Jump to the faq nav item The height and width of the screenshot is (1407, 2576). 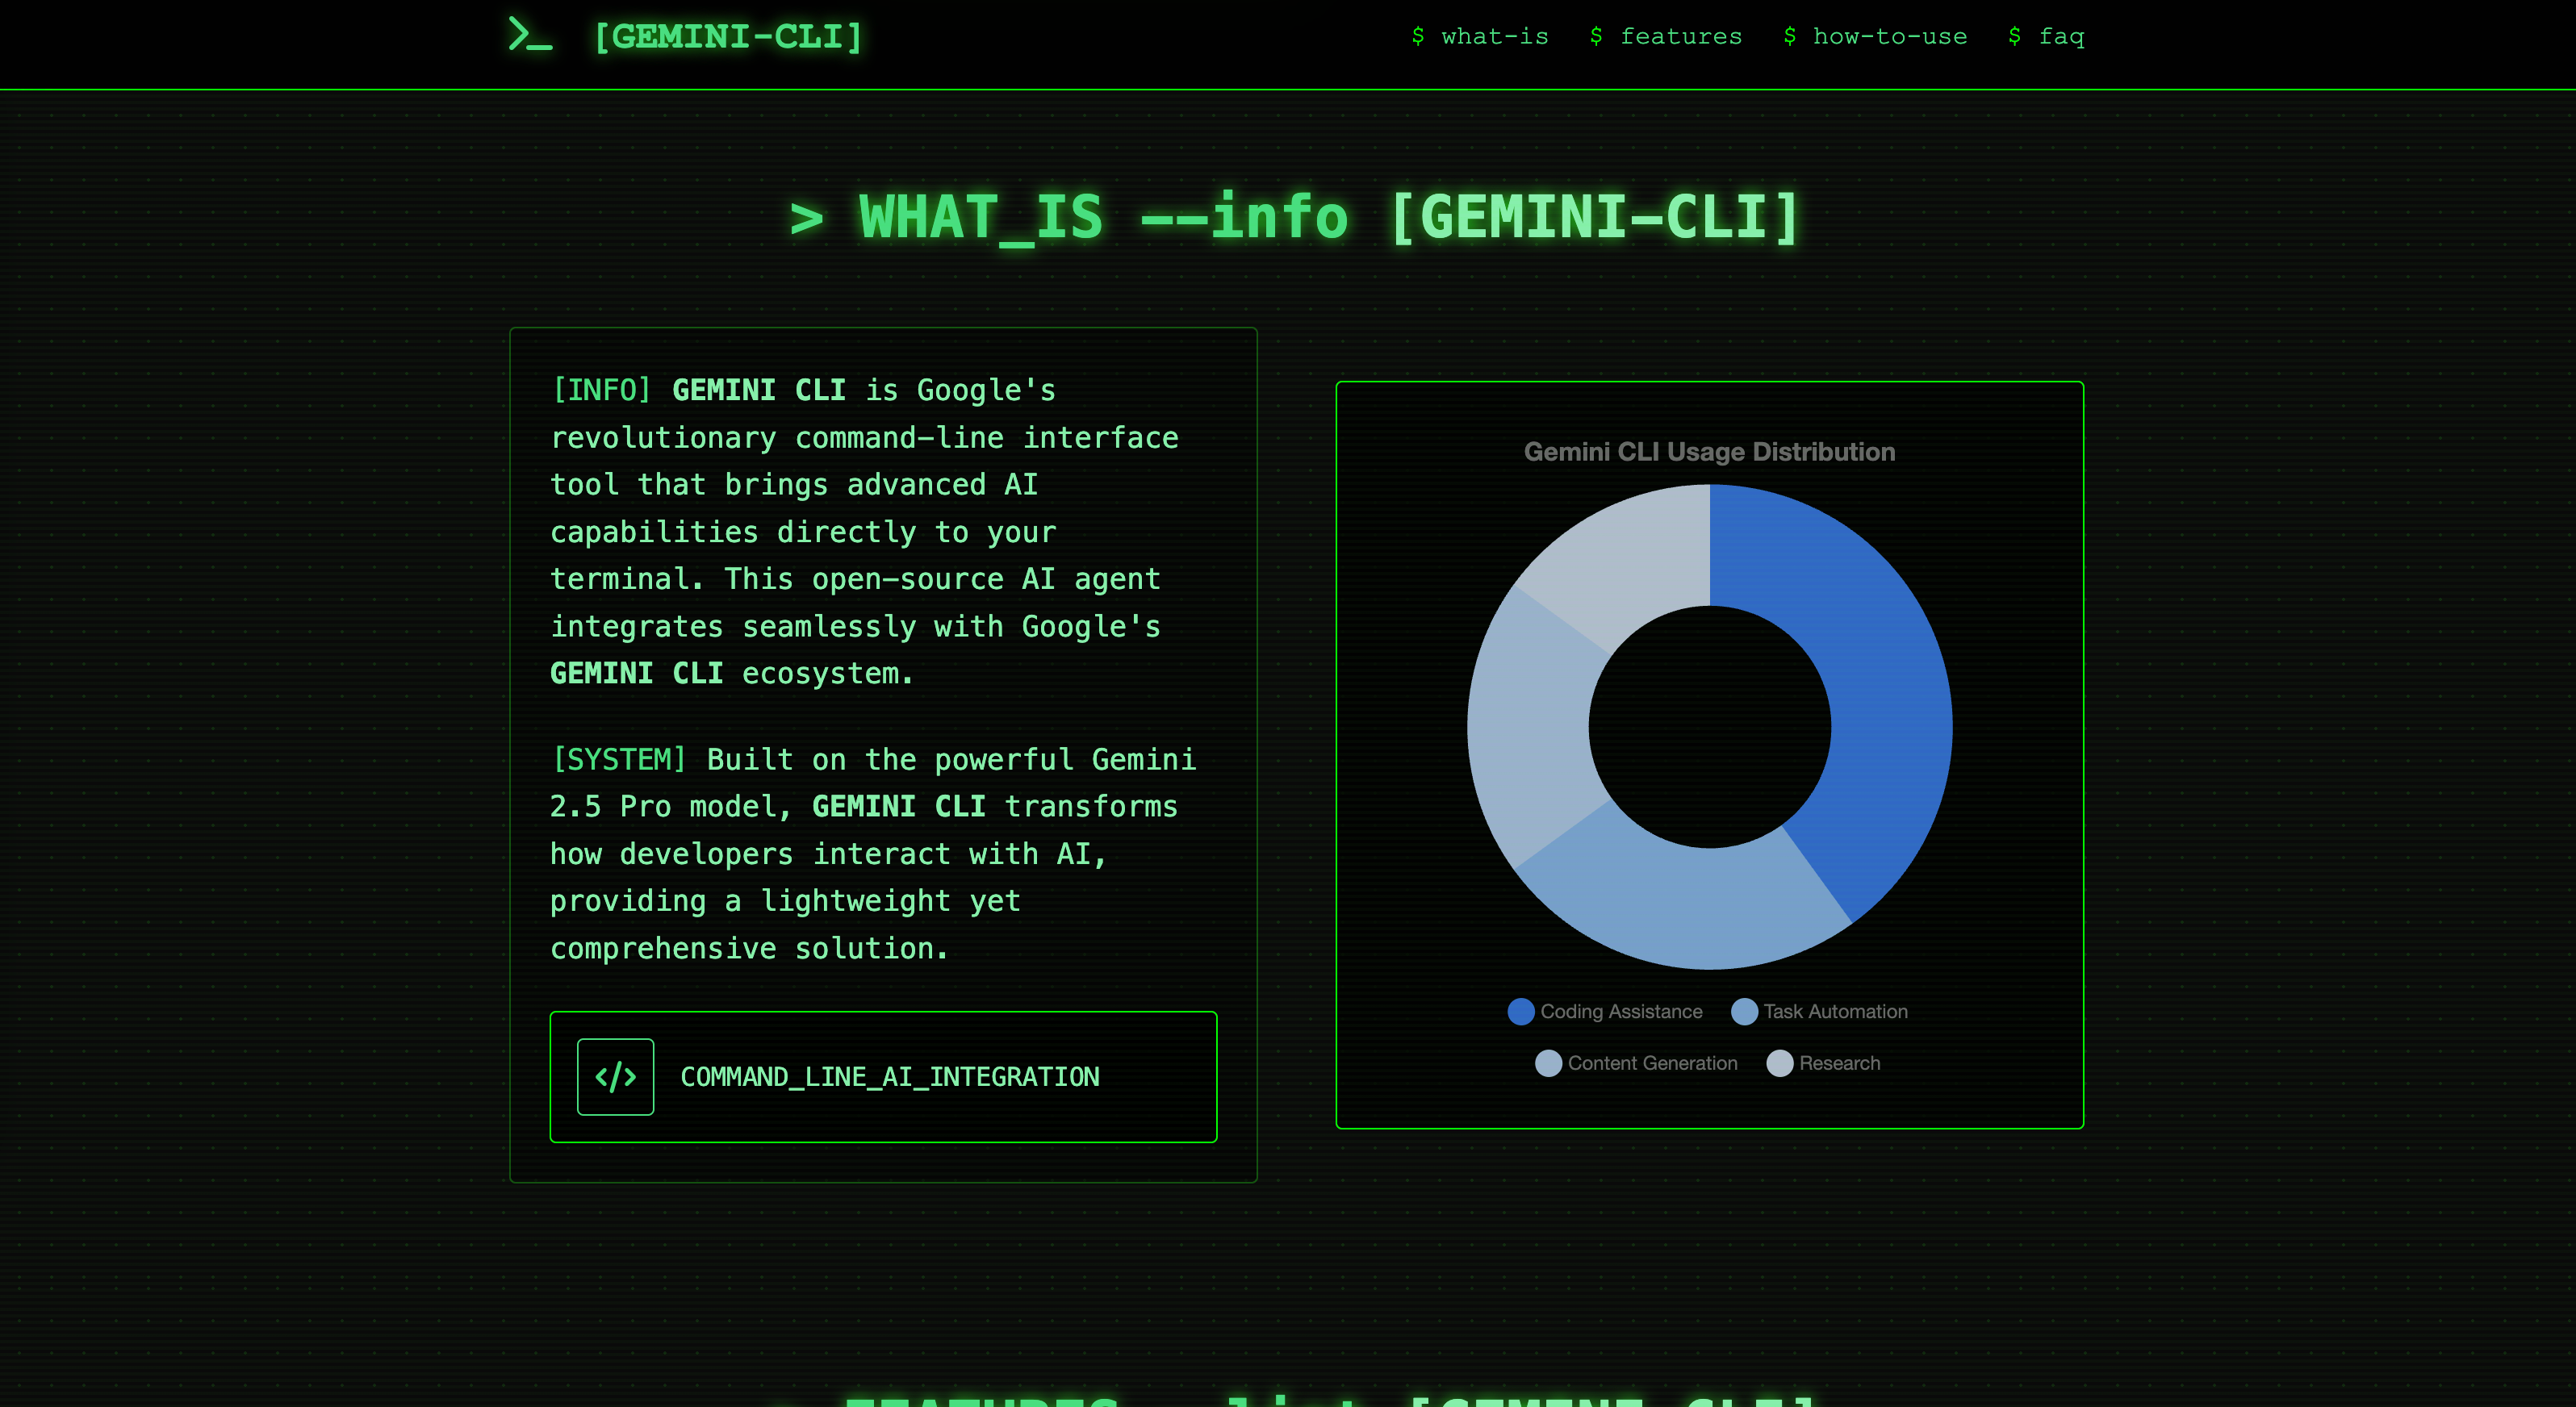(x=2046, y=37)
